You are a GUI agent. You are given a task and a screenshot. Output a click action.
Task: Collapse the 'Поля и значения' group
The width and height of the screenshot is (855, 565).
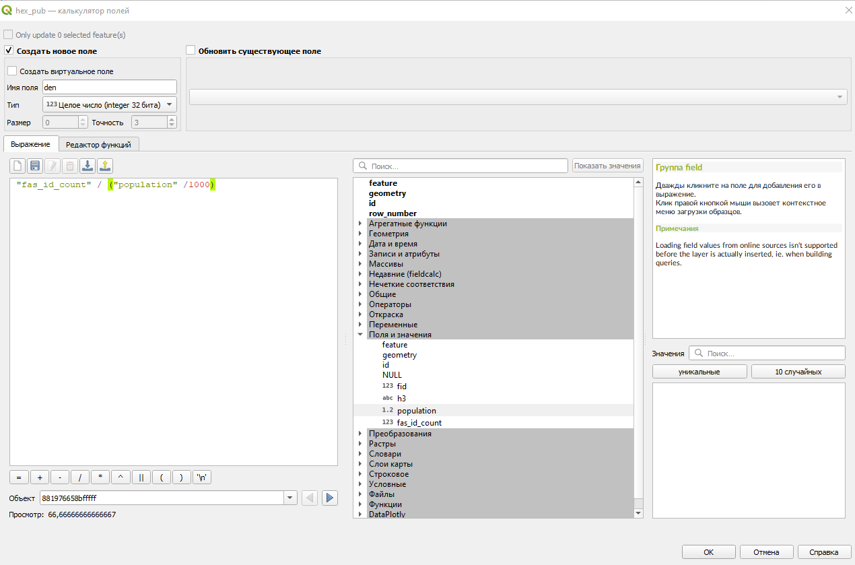(x=360, y=335)
